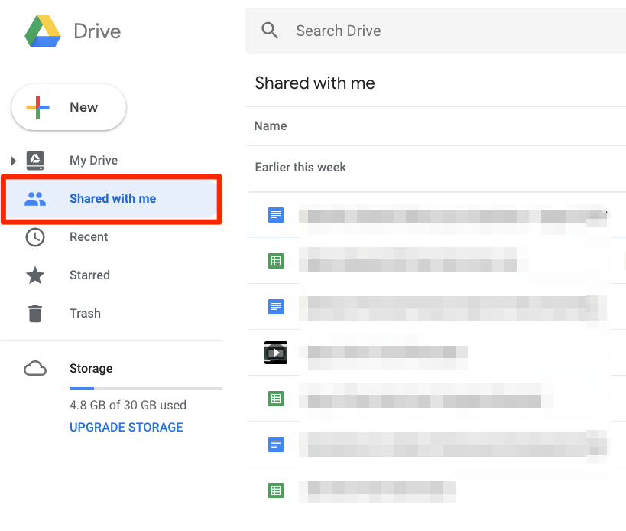Sort files by the Name column header
This screenshot has width=626, height=531.
click(271, 126)
